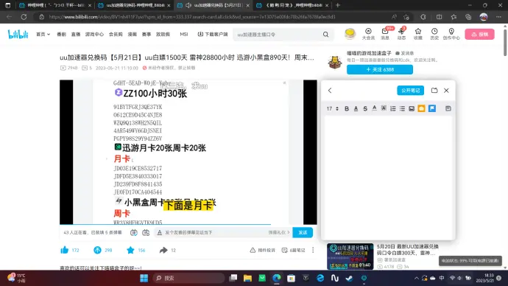Open new browser tab plus button
The width and height of the screenshot is (508, 286).
point(338,5)
